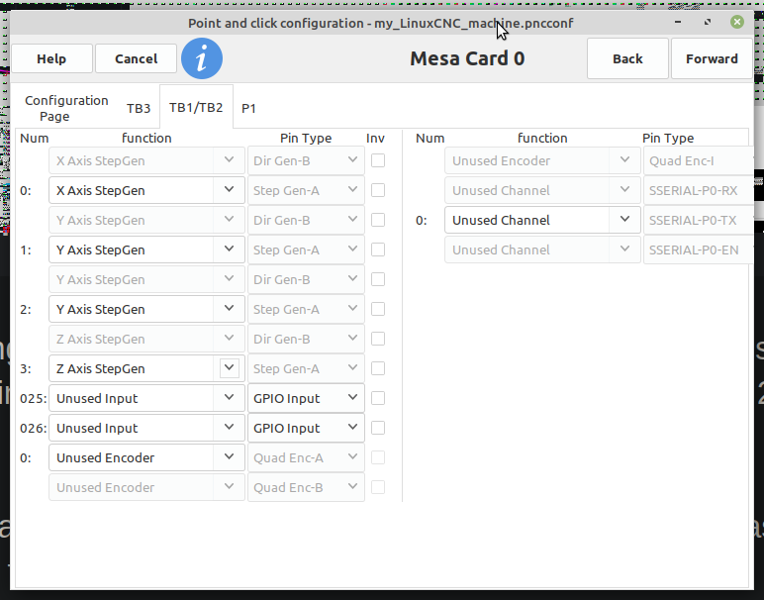
Task: Expand Unused Encoder function dropdown row 0
Action: (x=146, y=458)
